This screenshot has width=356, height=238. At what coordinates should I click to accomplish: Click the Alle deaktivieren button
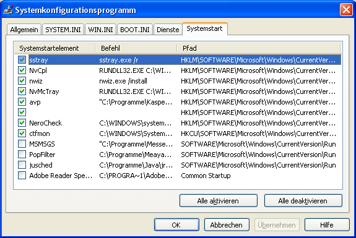(x=303, y=200)
